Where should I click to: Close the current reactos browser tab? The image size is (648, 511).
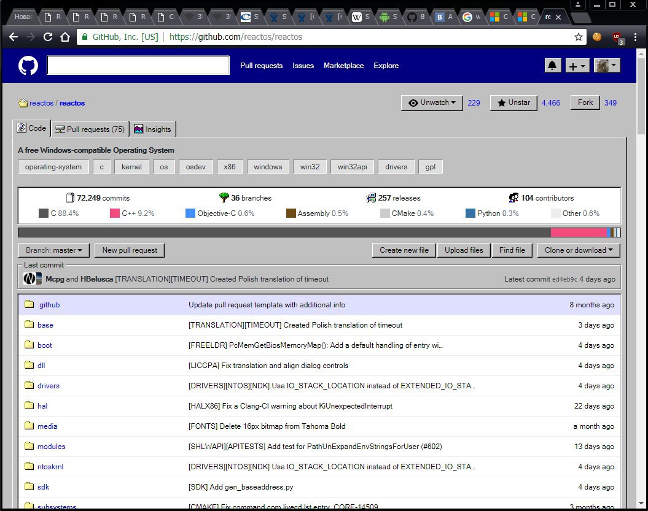pos(558,17)
